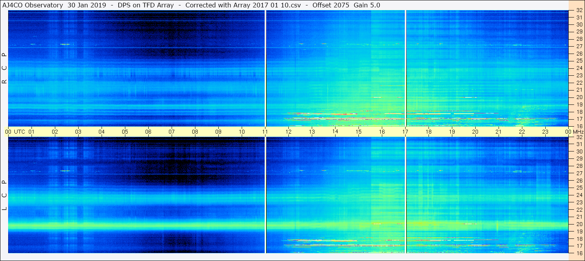Image resolution: width=585 pixels, height=261 pixels.
Task: Select the 20 hour marker on time axis
Action: (475, 132)
